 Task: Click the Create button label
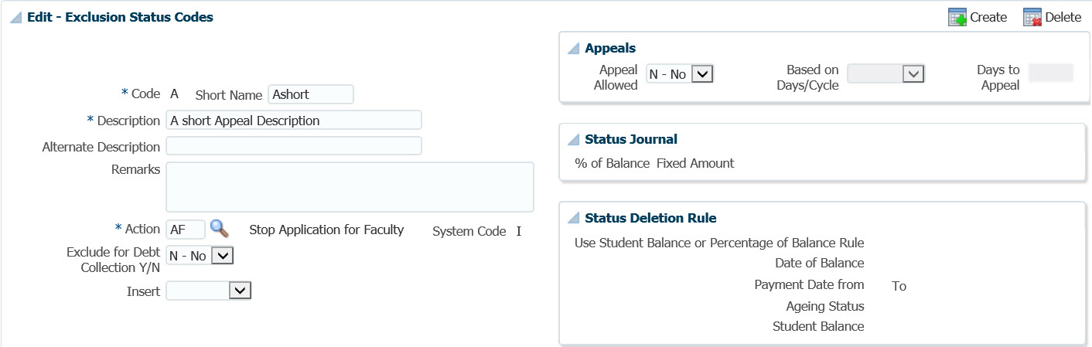[x=988, y=17]
